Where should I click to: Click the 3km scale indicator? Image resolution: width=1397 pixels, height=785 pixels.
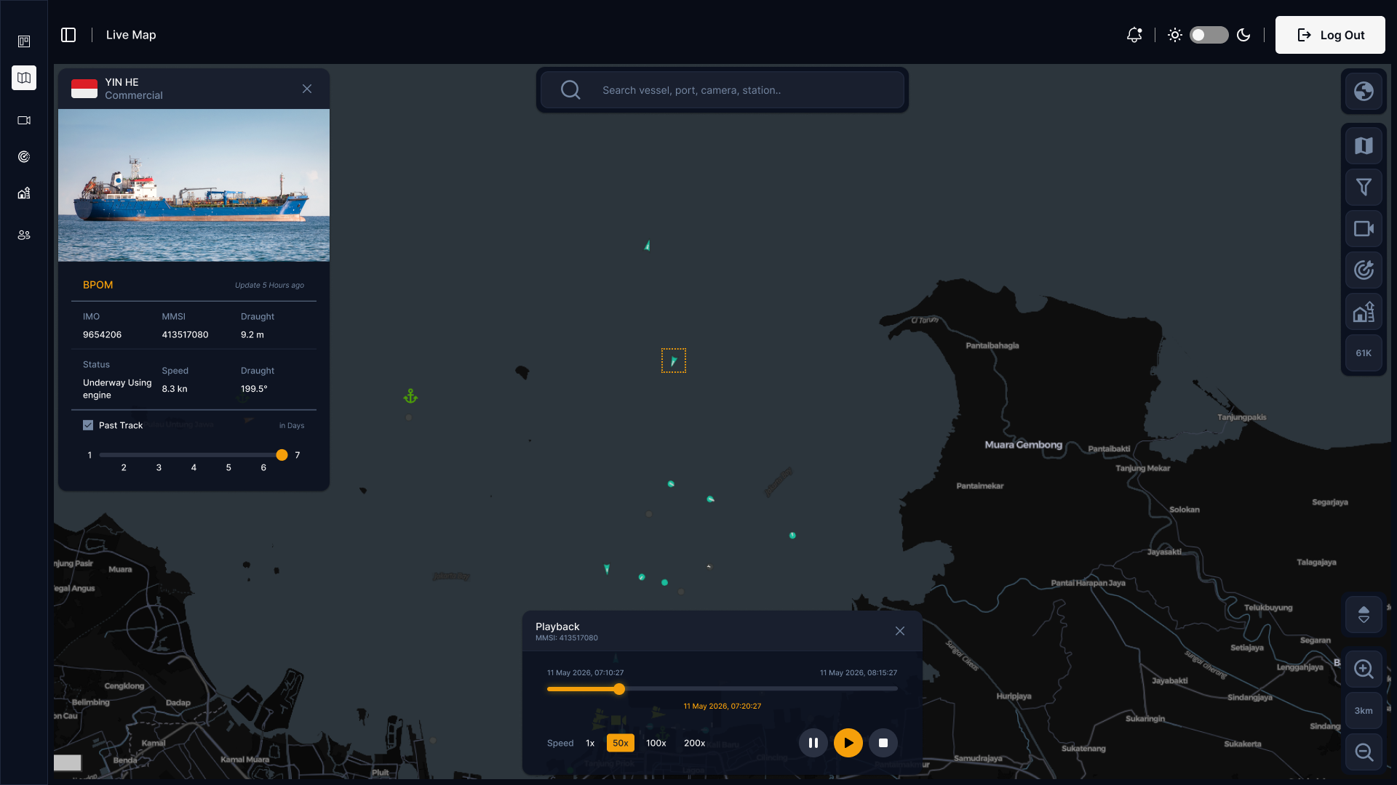tap(1364, 711)
